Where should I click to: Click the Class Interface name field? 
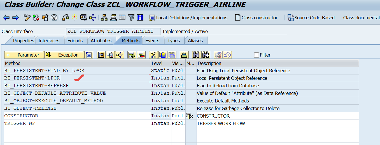point(113,31)
